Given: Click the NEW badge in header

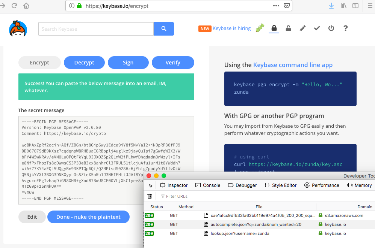Looking at the screenshot, I should tap(205, 28).
